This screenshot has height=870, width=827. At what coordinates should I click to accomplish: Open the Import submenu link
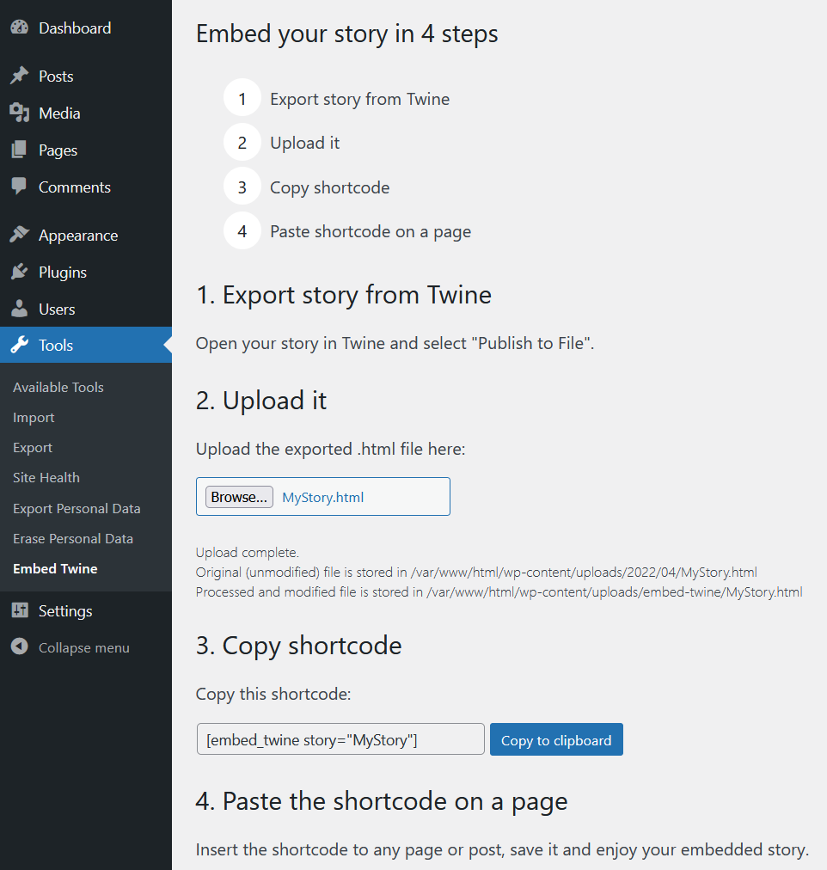tap(34, 418)
